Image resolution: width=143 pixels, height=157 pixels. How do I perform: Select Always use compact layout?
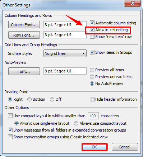pos(76,123)
